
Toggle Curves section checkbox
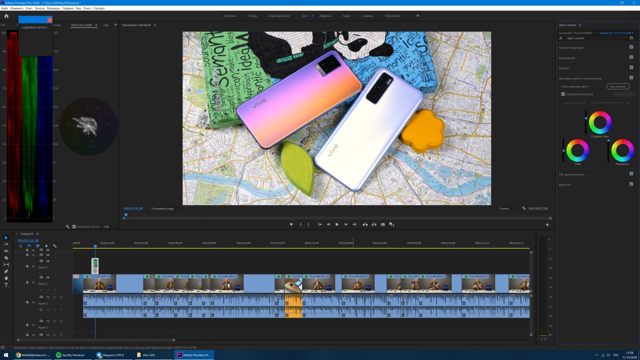[631, 67]
